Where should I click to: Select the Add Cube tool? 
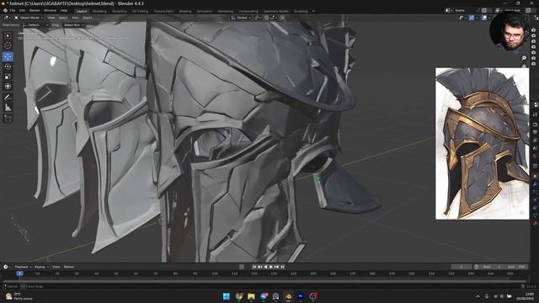[x=8, y=119]
